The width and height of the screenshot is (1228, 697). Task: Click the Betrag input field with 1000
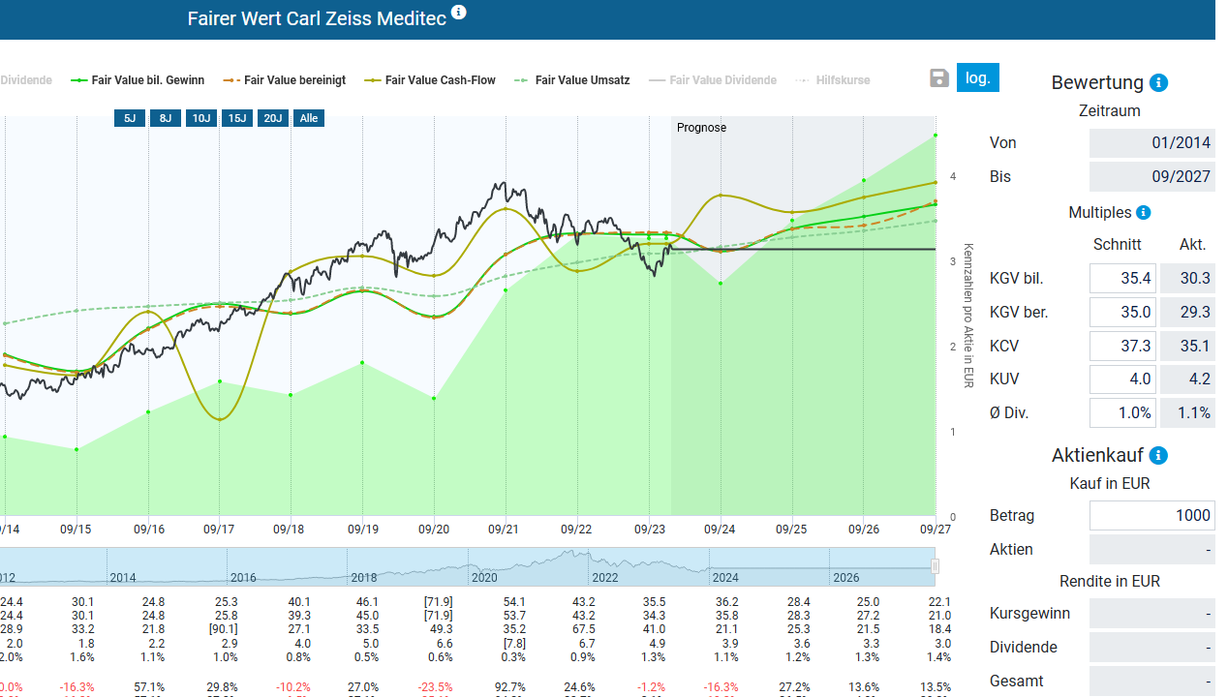[1152, 516]
